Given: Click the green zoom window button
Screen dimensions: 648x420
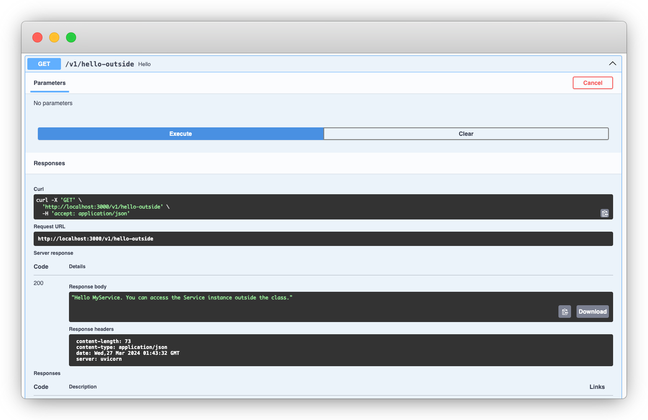Looking at the screenshot, I should [71, 37].
